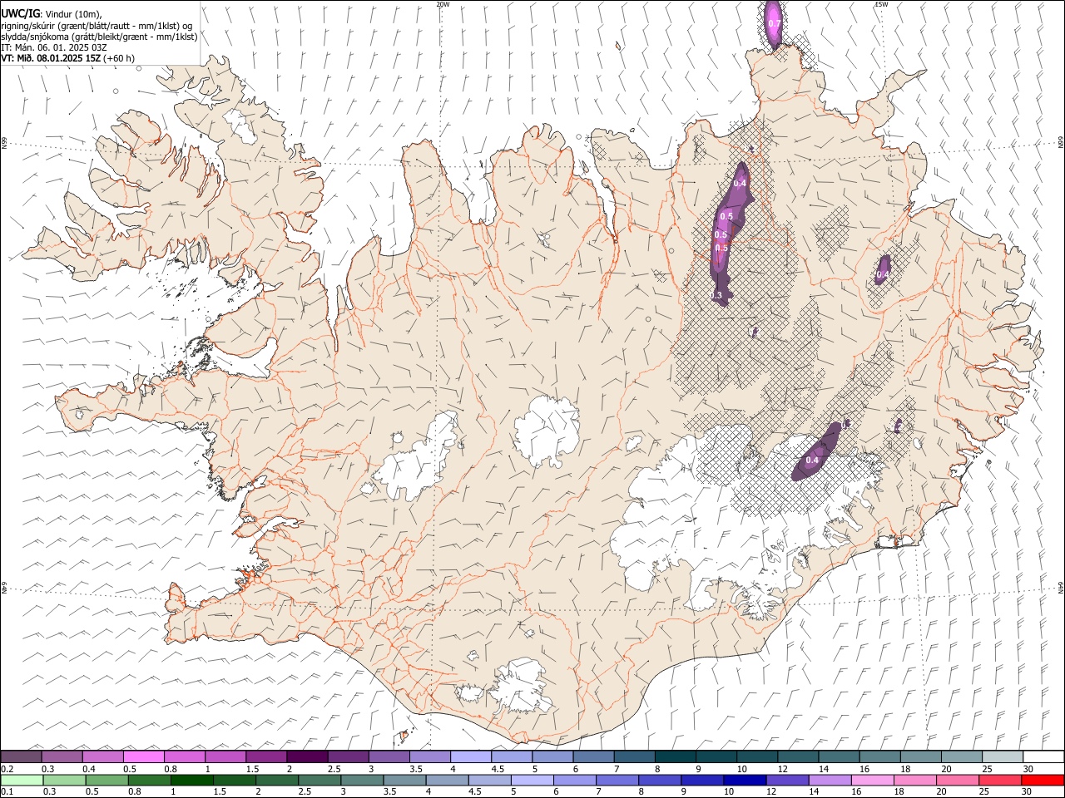Screen dimensions: 1065x798
Task: Select the white snow swatch labeled 30
Action: click(1043, 756)
